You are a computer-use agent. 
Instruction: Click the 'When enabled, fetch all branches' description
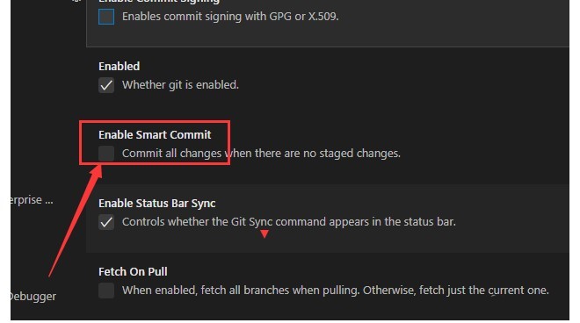click(x=336, y=291)
